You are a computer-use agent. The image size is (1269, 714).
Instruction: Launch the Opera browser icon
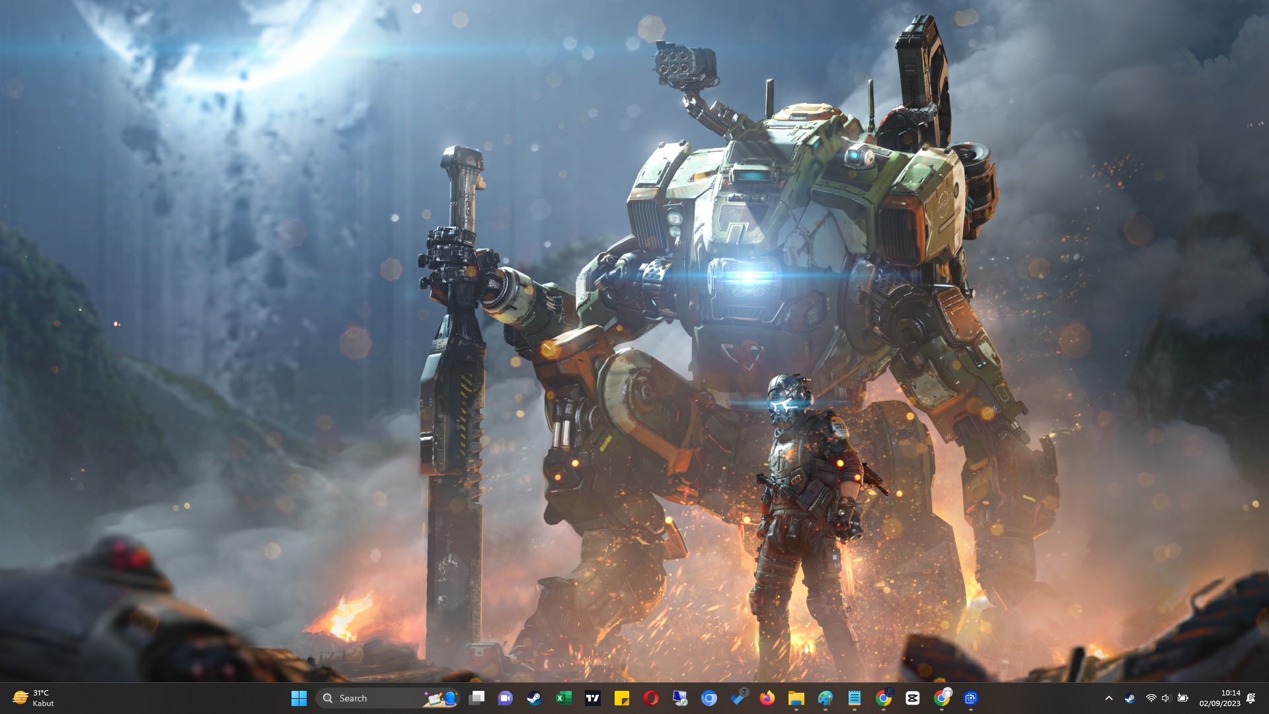(651, 698)
